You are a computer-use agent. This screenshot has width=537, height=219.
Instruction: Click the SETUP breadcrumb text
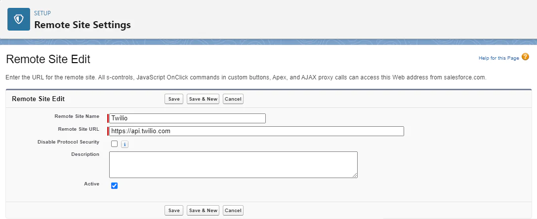42,13
